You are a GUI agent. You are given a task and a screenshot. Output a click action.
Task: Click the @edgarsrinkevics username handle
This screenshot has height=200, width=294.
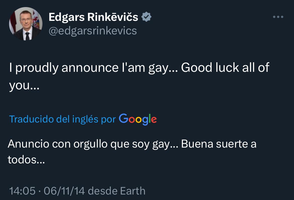click(93, 31)
